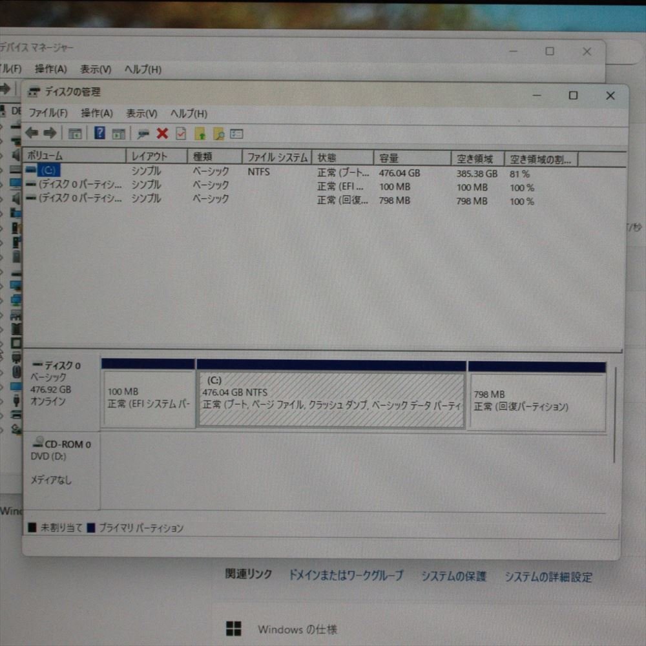Click the folder with magnifier icon
The image size is (646, 646).
pos(219,134)
